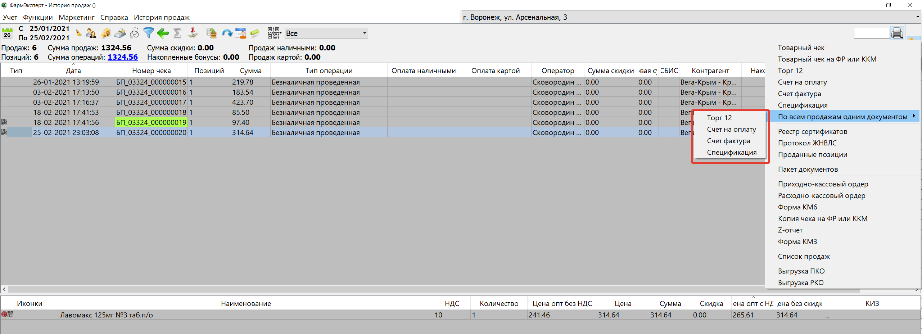
Task: Open the Маркетинг menu
Action: (x=76, y=17)
